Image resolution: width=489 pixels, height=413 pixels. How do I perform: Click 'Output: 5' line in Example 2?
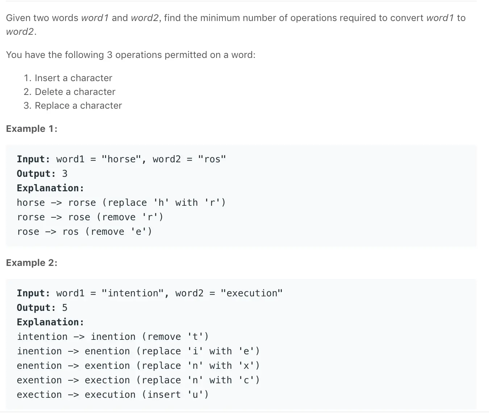coord(42,308)
